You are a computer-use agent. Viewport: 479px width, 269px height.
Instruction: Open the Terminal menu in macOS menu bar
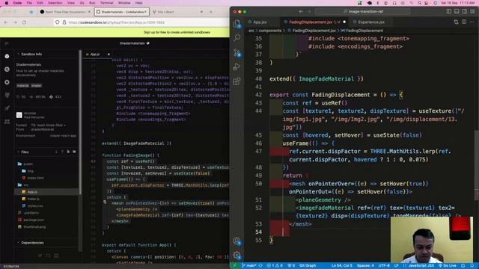[x=106, y=3]
